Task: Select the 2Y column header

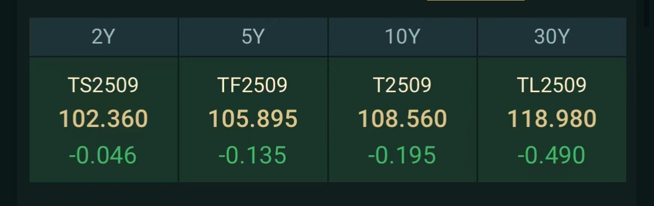Action: click(103, 37)
